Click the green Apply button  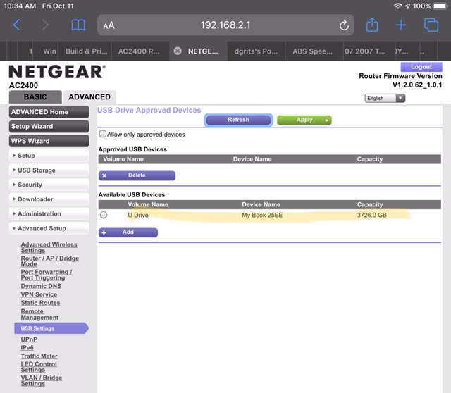pos(304,120)
